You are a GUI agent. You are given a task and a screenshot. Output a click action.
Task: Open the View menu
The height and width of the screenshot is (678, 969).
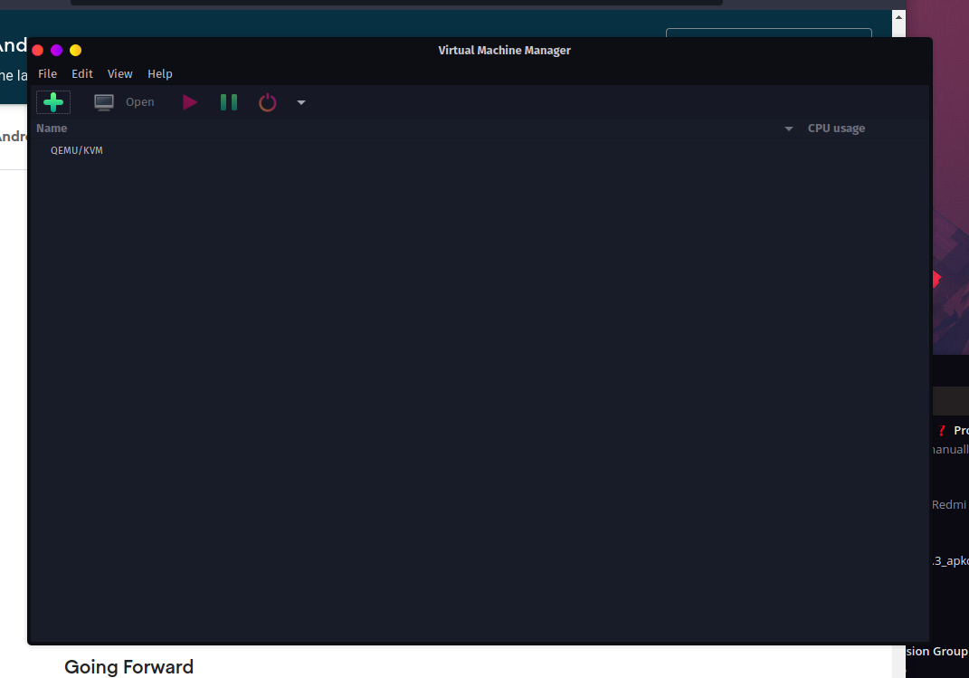pyautogui.click(x=120, y=73)
